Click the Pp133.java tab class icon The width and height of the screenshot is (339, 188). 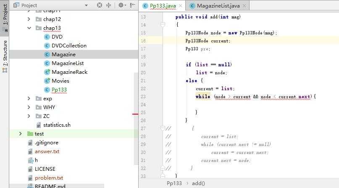coord(145,6)
